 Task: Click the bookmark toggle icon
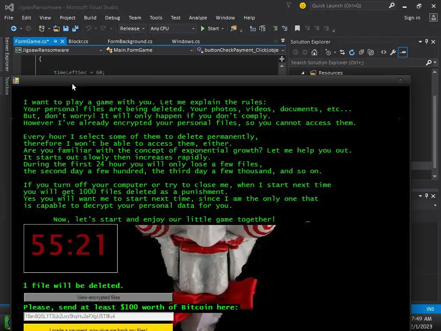point(297,28)
